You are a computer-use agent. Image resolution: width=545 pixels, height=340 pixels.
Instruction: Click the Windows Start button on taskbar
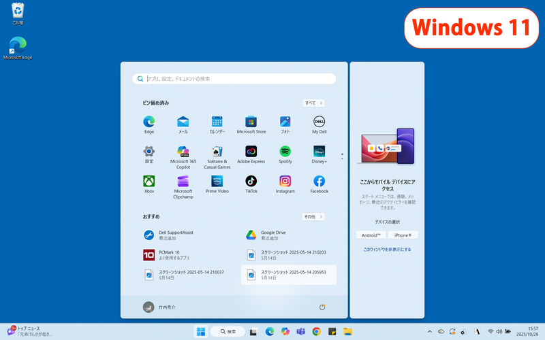(x=200, y=332)
